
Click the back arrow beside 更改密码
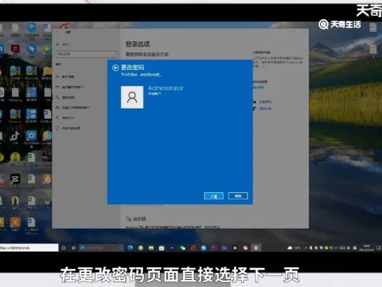(115, 68)
